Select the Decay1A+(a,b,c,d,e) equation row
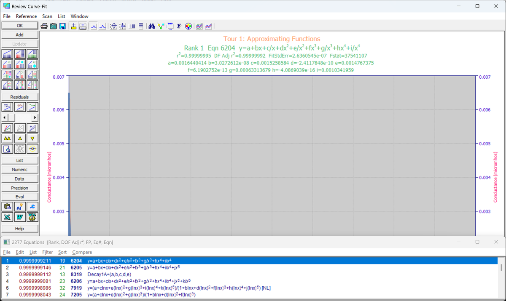506x301 pixels. pos(249,274)
